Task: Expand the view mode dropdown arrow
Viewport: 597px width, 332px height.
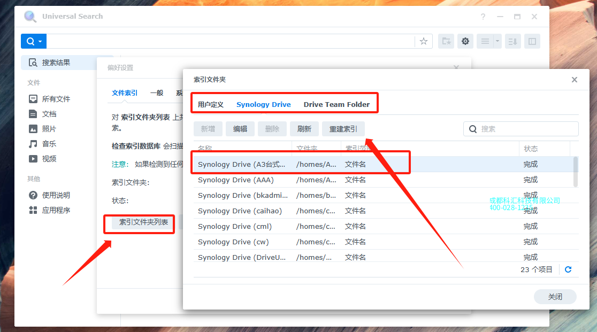Action: coord(497,41)
